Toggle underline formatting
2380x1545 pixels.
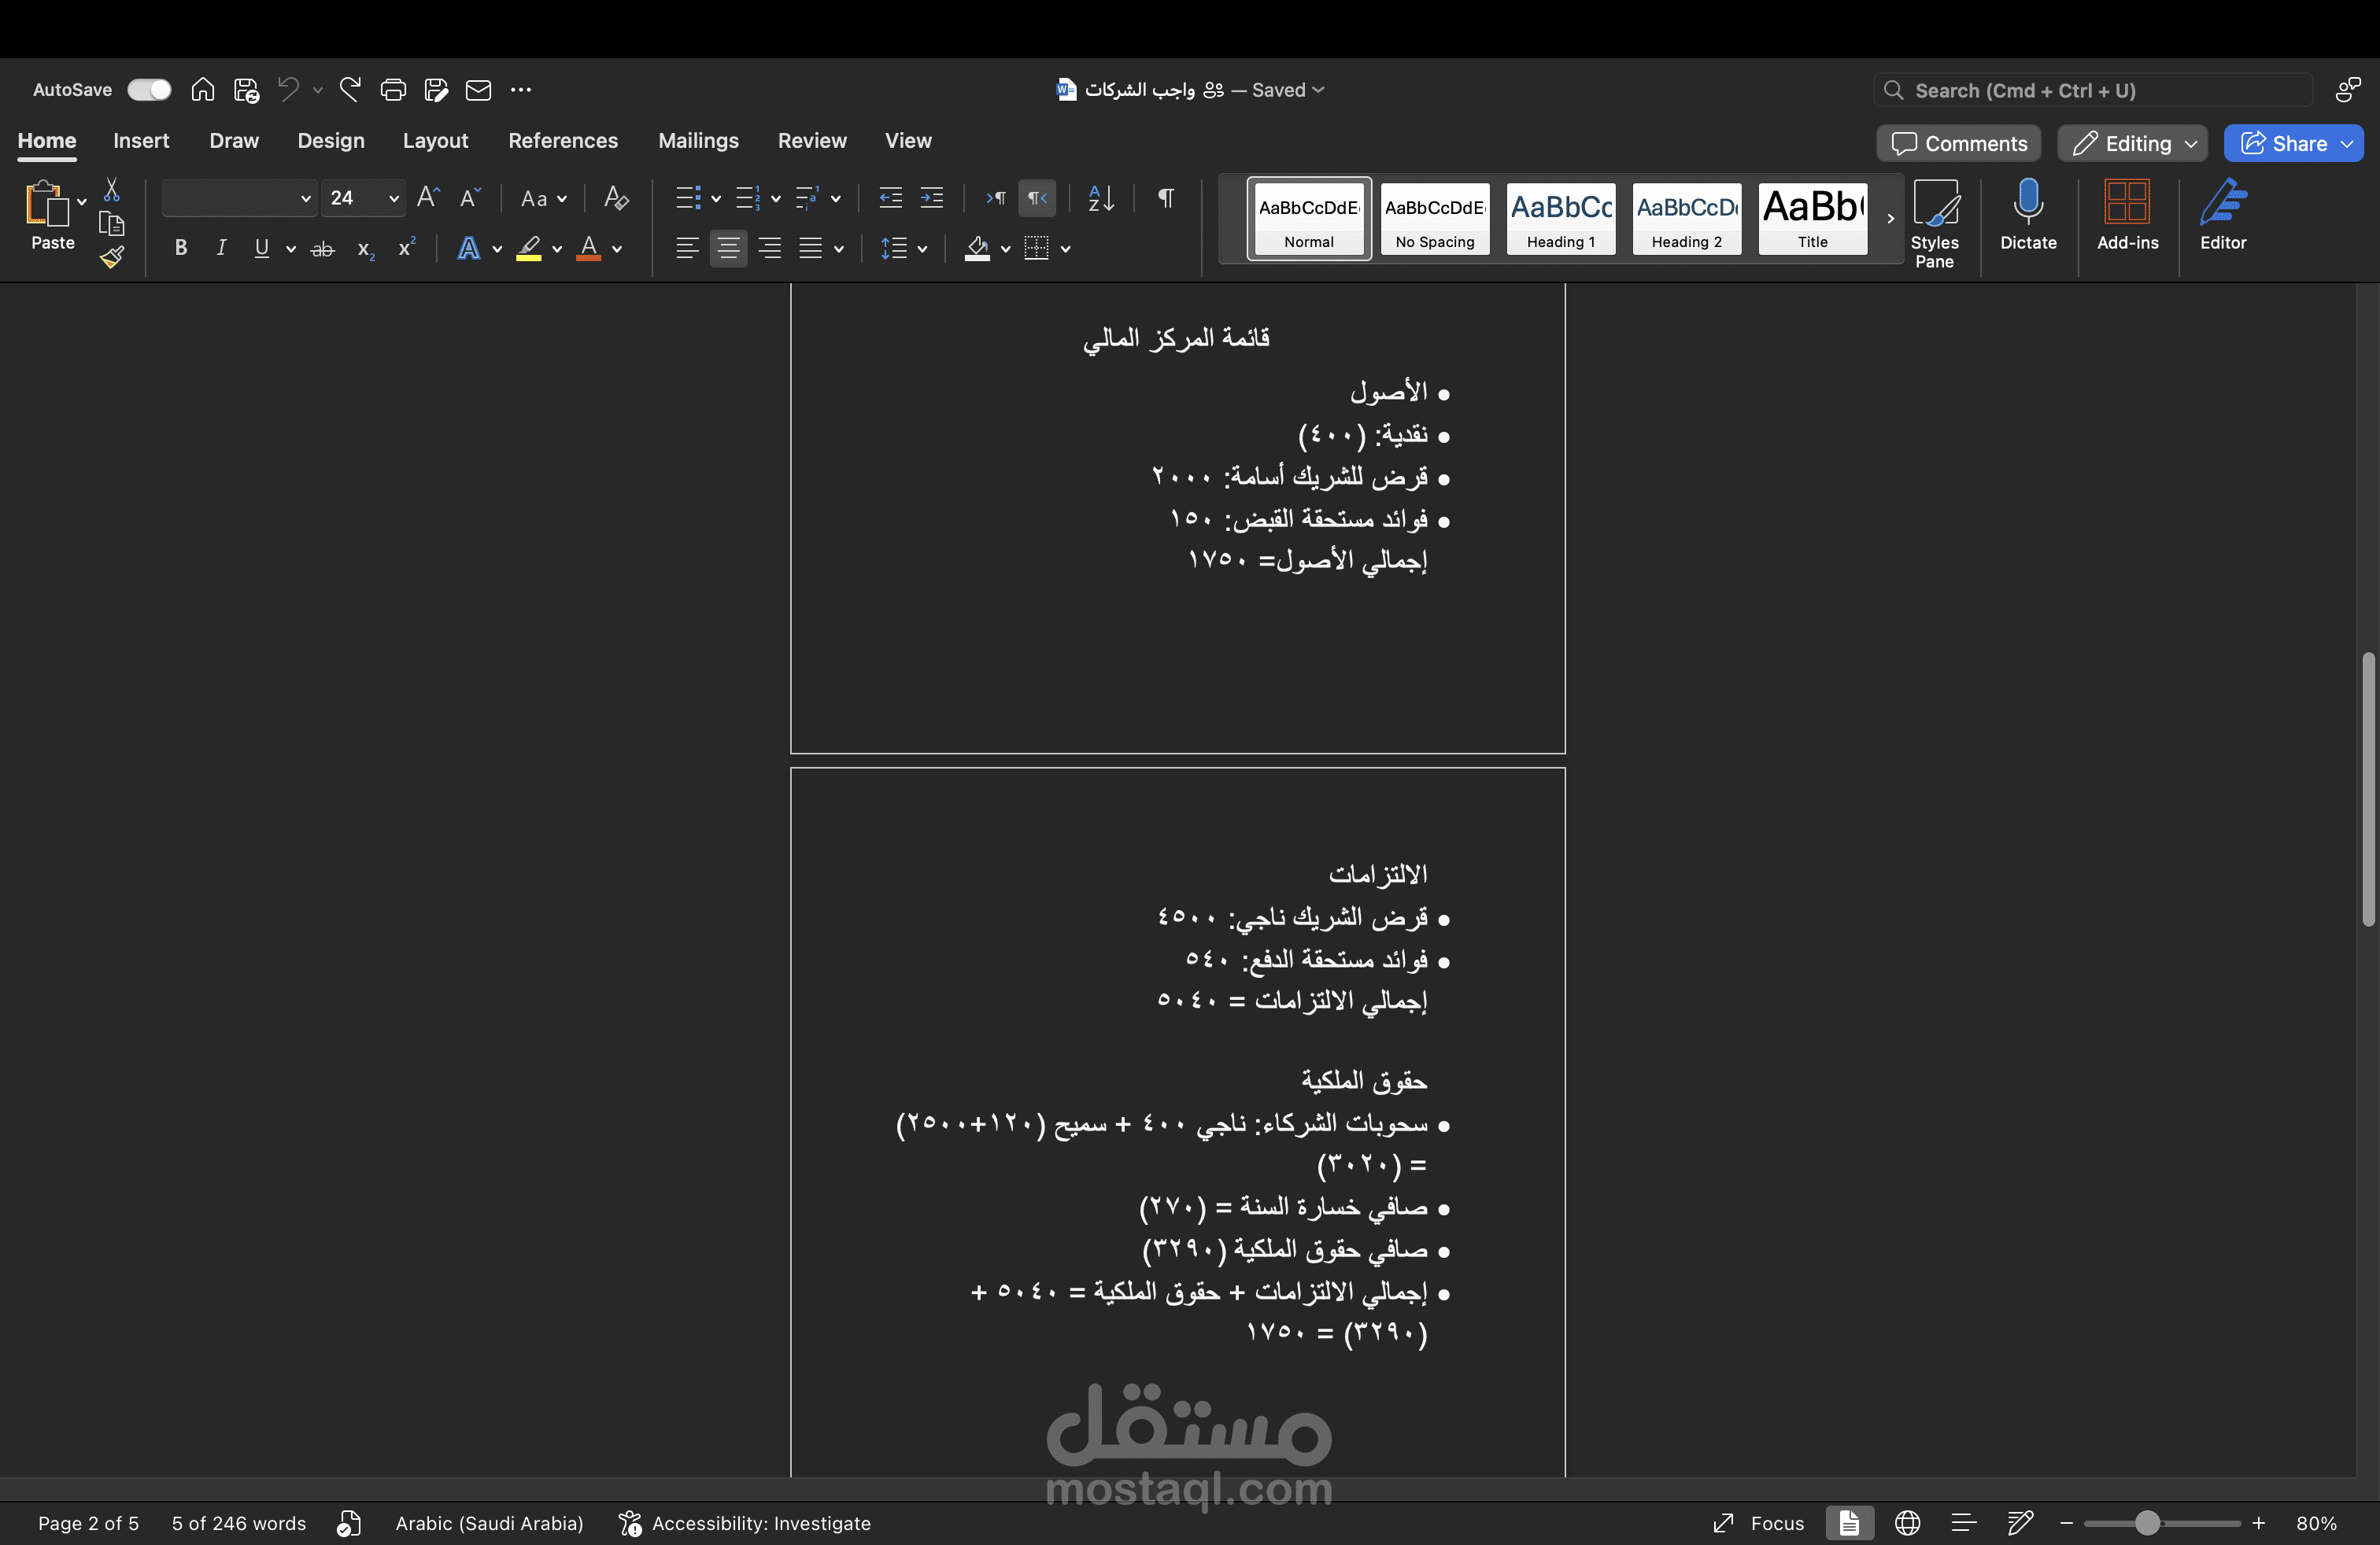pyautogui.click(x=262, y=248)
